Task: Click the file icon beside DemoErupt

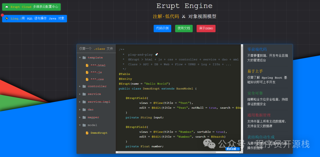Action: click(x=87, y=133)
